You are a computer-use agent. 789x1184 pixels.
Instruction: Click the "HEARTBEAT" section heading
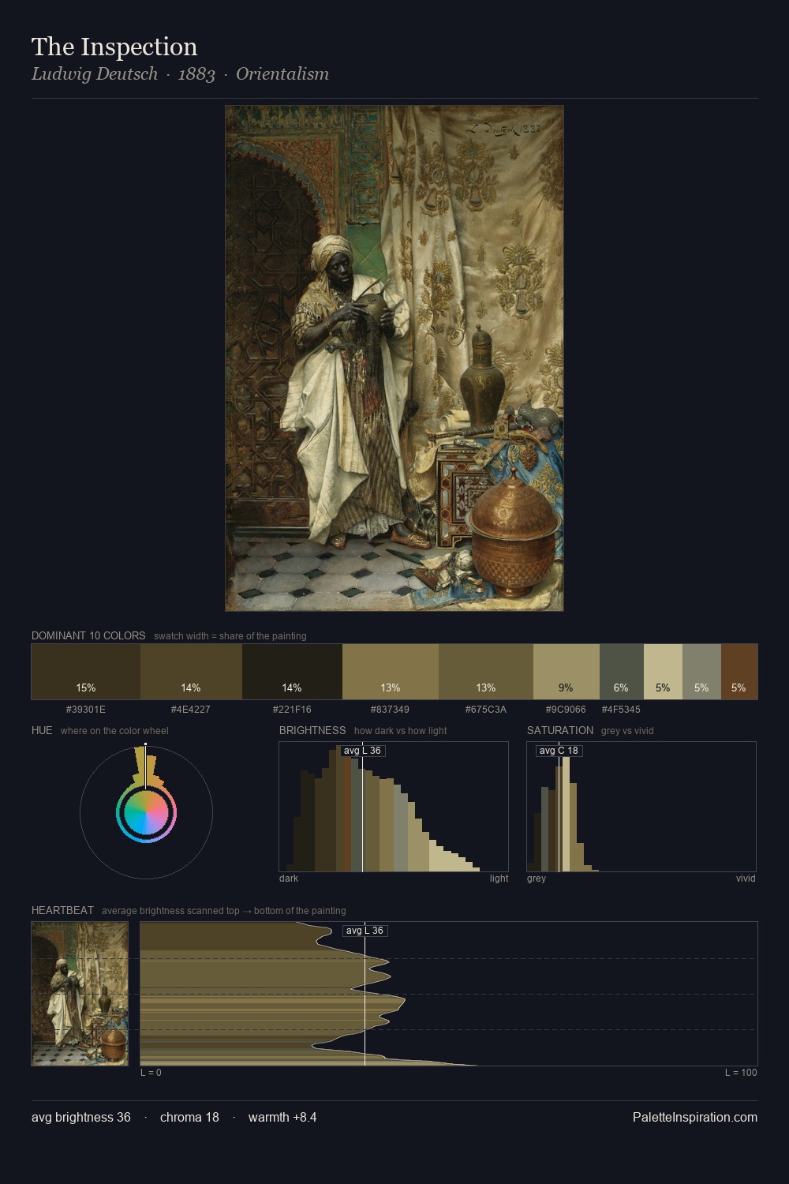tap(62, 910)
